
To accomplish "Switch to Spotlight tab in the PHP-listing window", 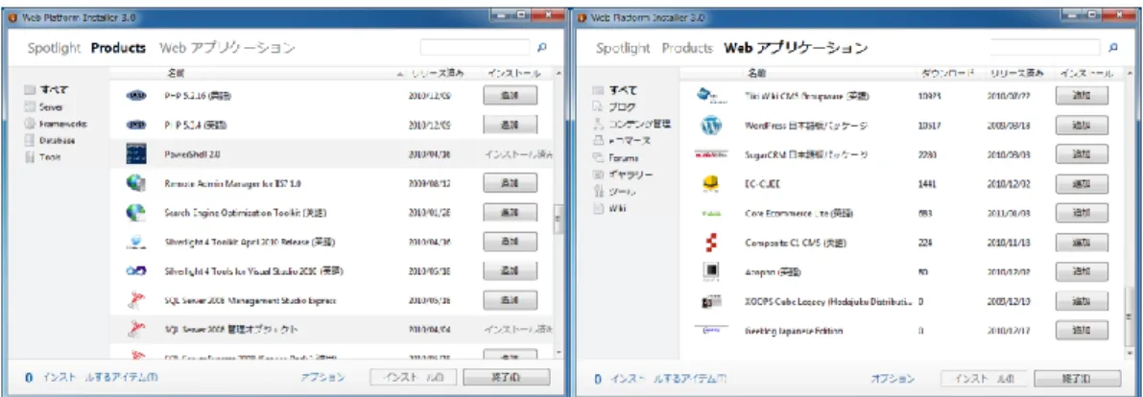I will coord(54,48).
